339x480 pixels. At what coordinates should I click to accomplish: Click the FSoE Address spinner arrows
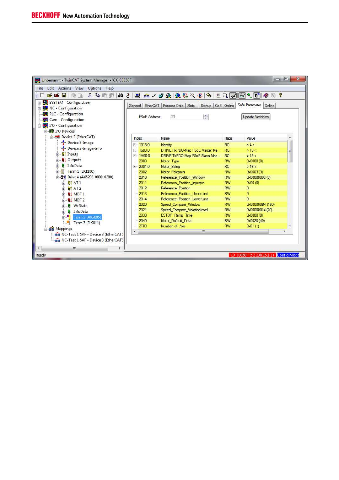[206, 117]
